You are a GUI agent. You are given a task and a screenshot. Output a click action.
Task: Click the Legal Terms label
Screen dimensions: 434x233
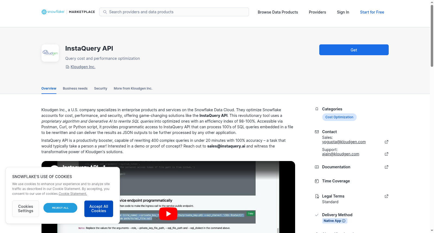click(333, 196)
